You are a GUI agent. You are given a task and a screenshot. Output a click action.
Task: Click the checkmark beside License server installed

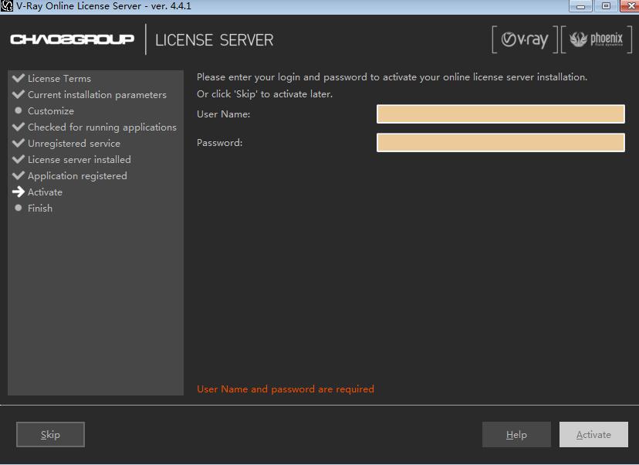(x=19, y=159)
